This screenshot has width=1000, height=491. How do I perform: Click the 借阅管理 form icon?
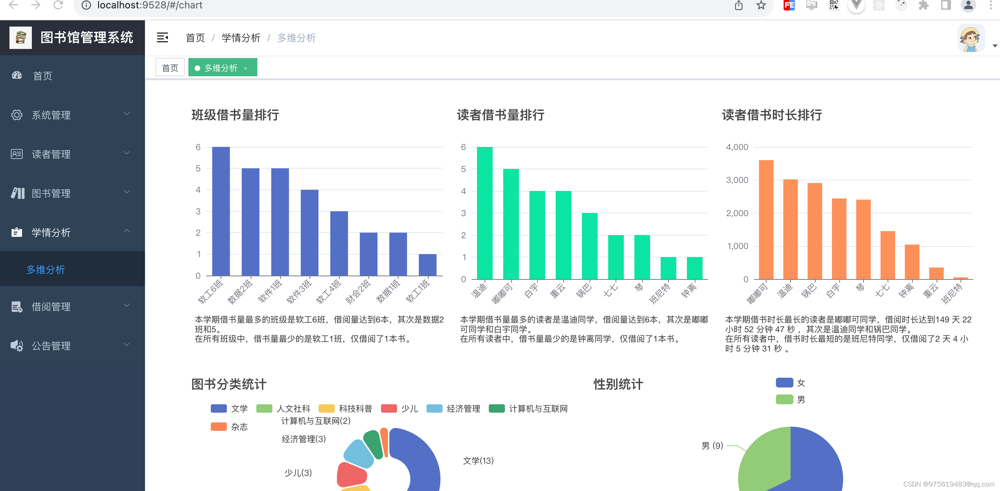[x=17, y=307]
